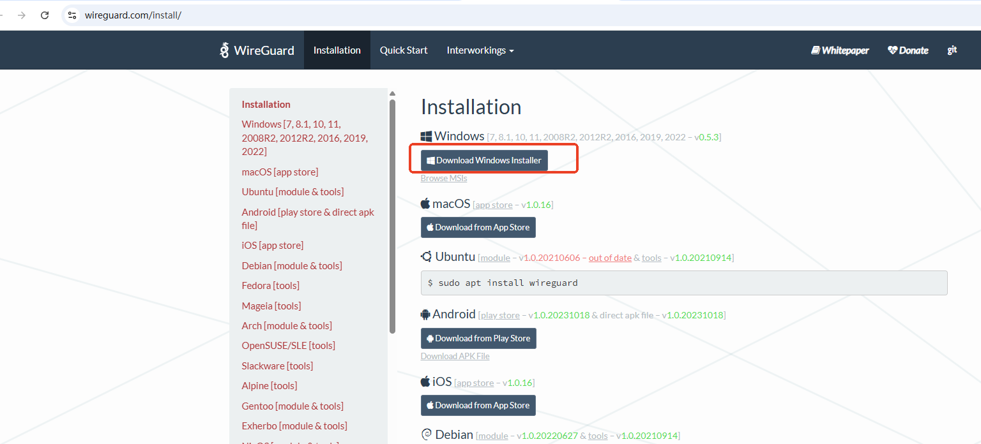Open Ubuntu tools link in heading
The height and width of the screenshot is (444, 981).
tap(651, 258)
